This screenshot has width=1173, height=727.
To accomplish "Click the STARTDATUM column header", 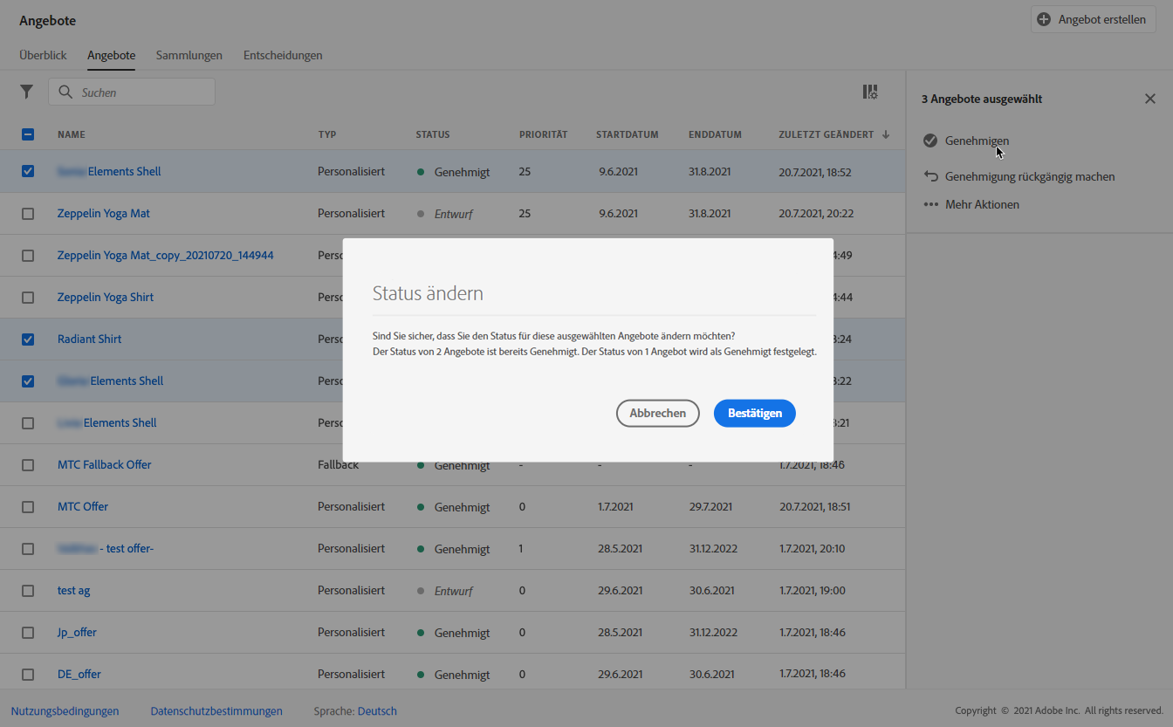I will click(x=628, y=134).
